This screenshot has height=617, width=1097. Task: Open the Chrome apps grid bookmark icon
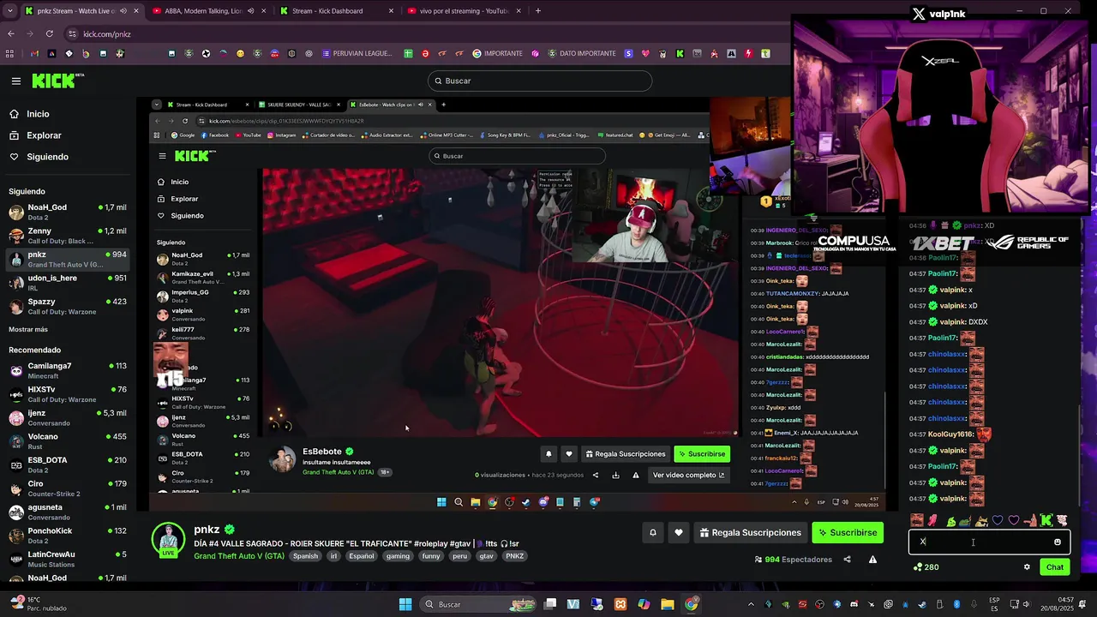click(9, 53)
